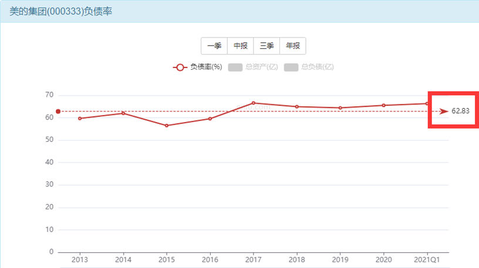This screenshot has height=268, width=479.
Task: Click the 2017 x-axis label
Action: point(253,259)
